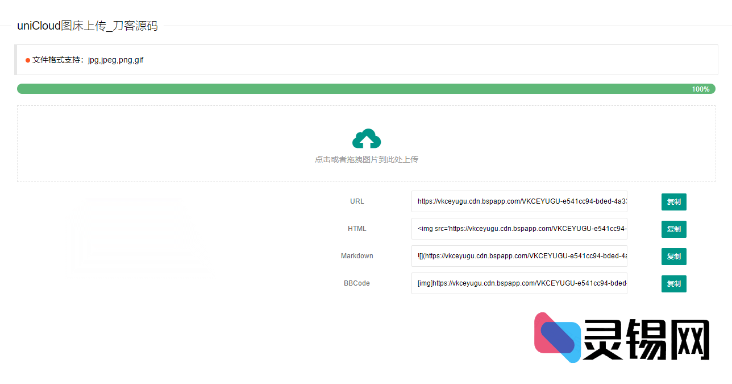The width and height of the screenshot is (732, 384).
Task: Copy the Markdown image code
Action: [673, 256]
